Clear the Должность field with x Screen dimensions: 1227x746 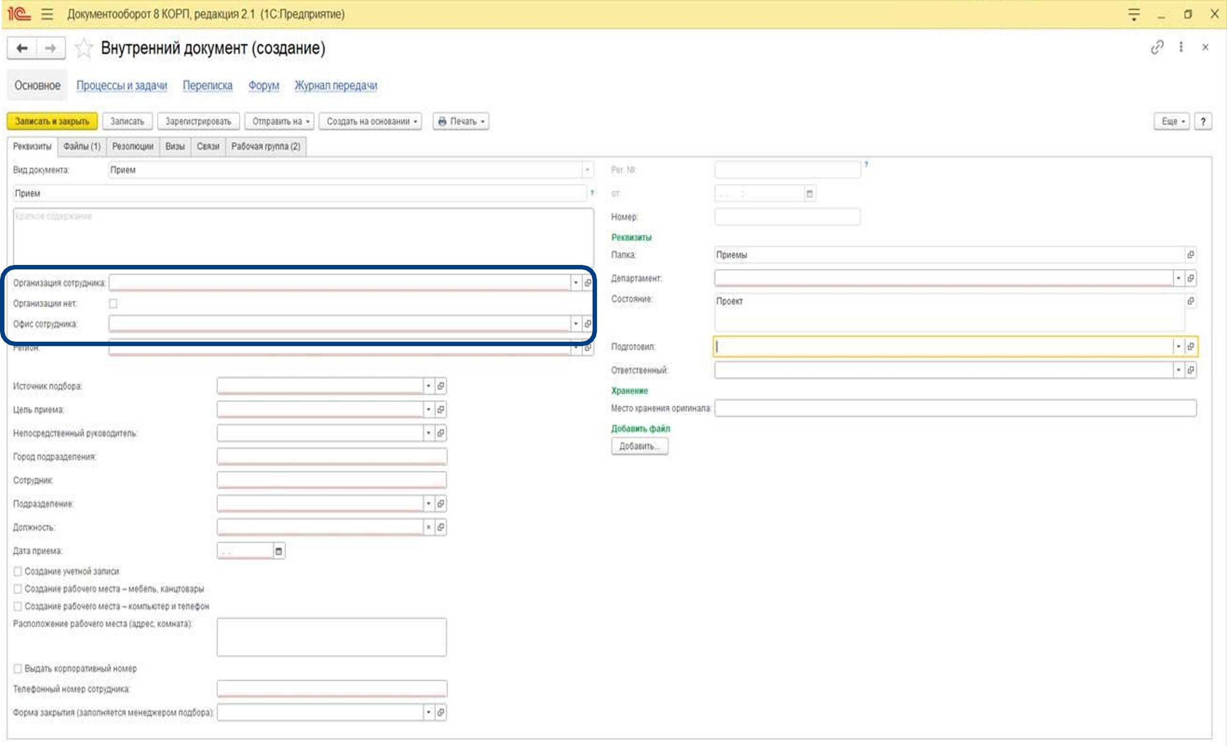click(x=428, y=527)
